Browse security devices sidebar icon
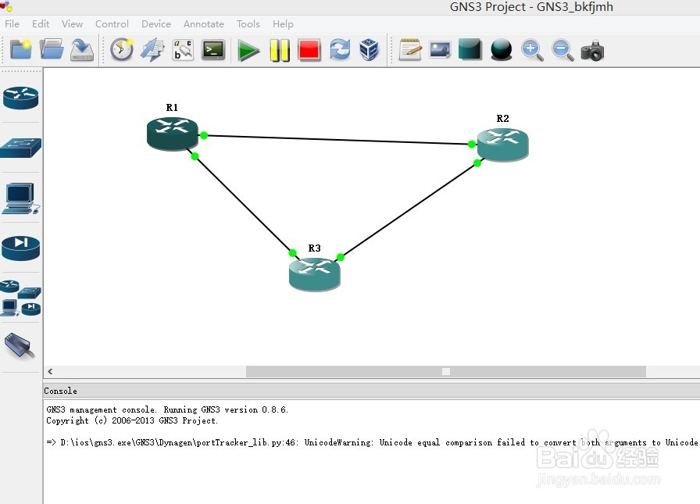The width and height of the screenshot is (700, 504). (20, 248)
